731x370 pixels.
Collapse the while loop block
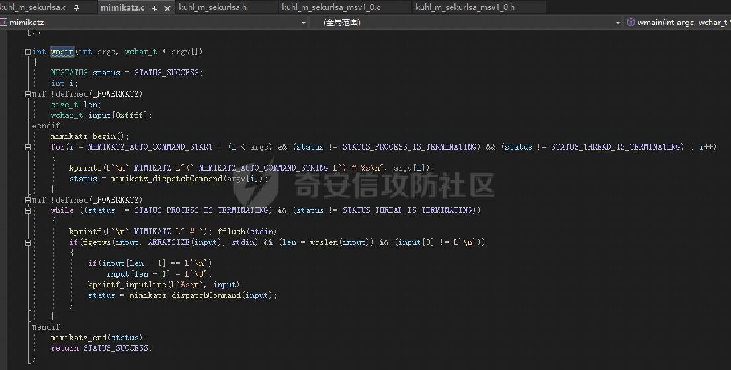point(28,210)
